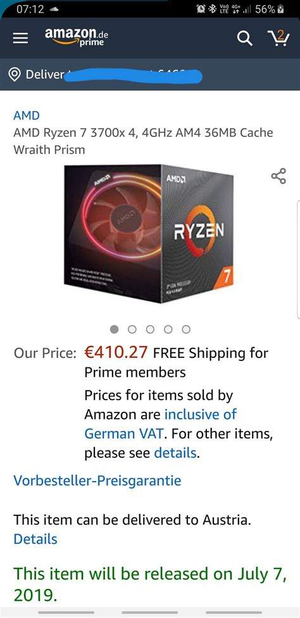
Task: Tap the battery indicator in status bar
Action: (280, 10)
